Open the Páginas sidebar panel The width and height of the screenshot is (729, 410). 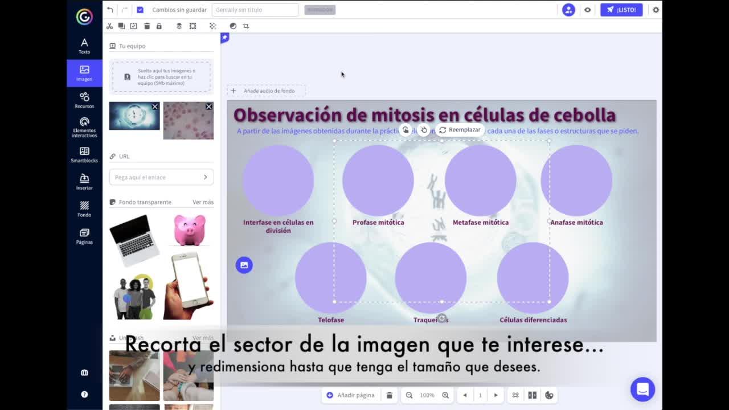click(x=84, y=236)
